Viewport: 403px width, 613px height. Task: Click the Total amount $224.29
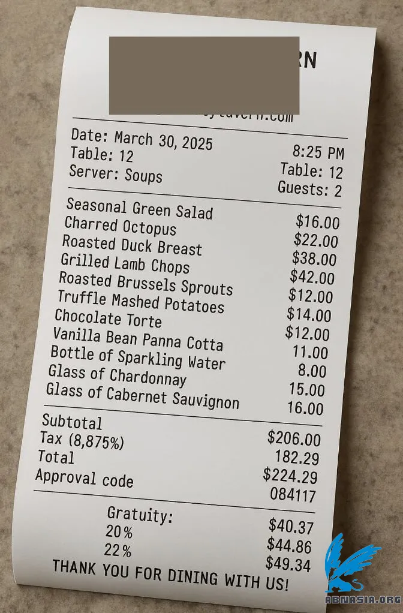[x=290, y=476]
